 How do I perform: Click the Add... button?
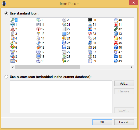[124, 84]
